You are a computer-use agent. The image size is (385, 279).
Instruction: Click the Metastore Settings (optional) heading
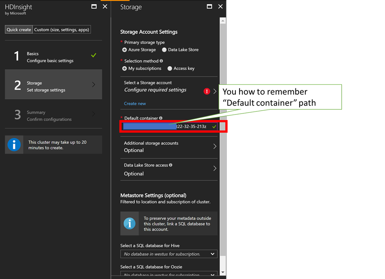(x=153, y=195)
